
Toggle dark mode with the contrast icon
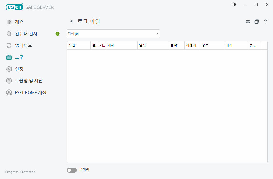(x=234, y=5)
